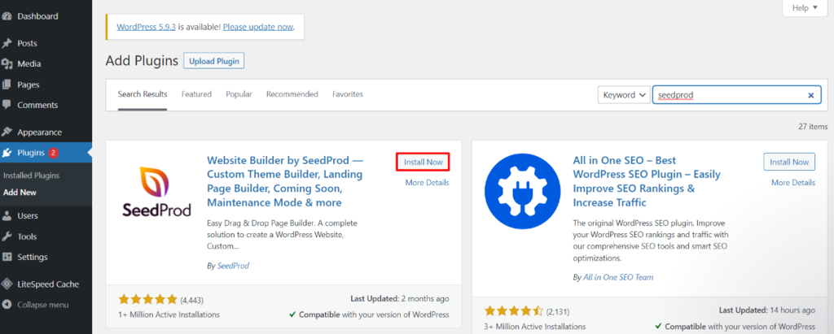This screenshot has height=334, width=834.
Task: Click the Collapse menu arrow icon
Action: [x=7, y=305]
